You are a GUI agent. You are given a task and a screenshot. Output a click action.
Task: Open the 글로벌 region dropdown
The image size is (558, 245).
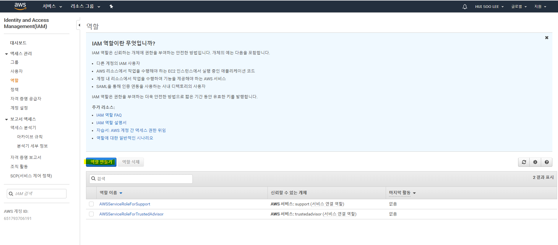pyautogui.click(x=519, y=6)
